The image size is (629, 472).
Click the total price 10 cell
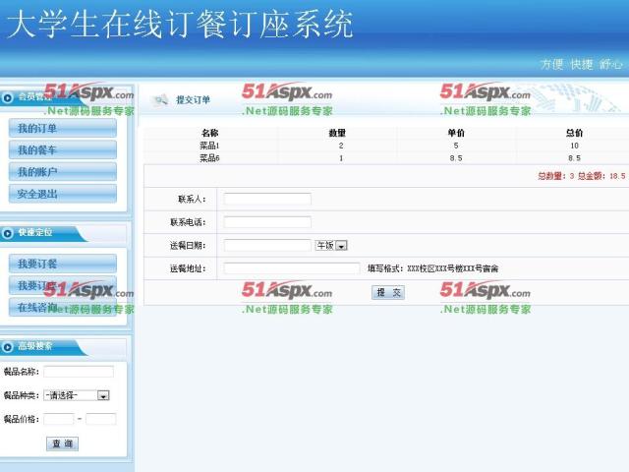pos(574,146)
